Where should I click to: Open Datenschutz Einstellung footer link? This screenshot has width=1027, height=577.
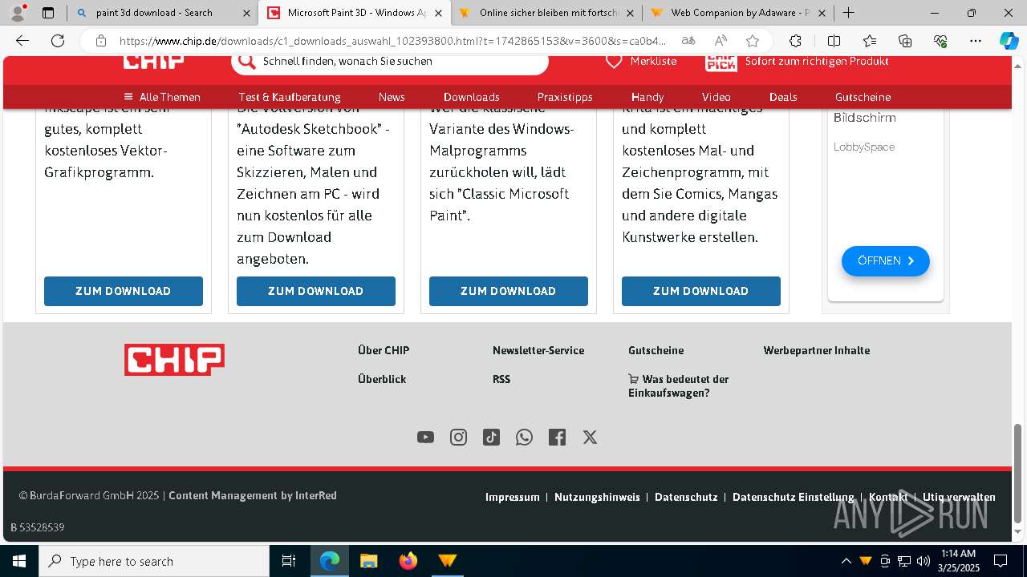[x=793, y=497]
